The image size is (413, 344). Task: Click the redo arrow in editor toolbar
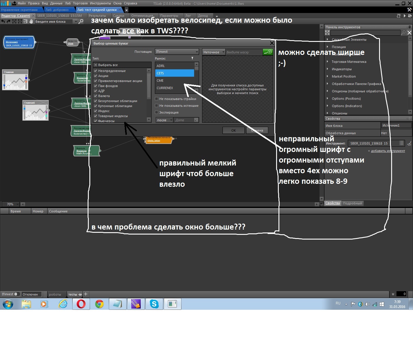tap(9, 22)
